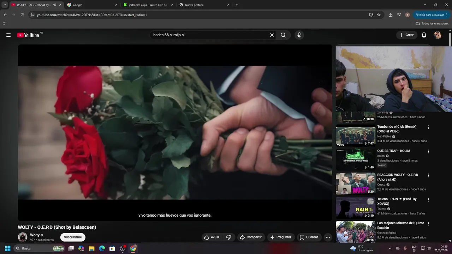Go to the YouTube home logo

tap(28, 35)
